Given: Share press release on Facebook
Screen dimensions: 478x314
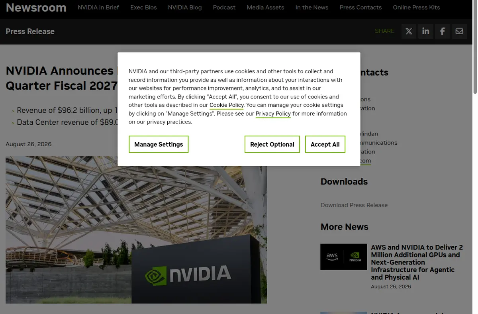Looking at the screenshot, I should [443, 31].
